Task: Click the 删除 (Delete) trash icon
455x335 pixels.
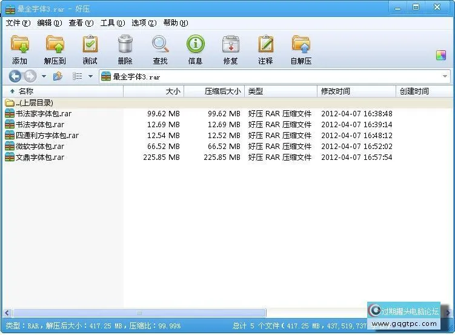Action: 125,49
